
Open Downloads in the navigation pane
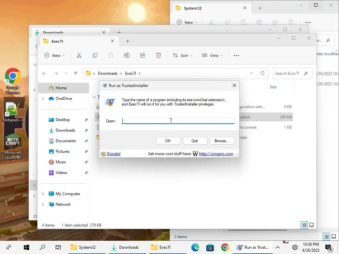pyautogui.click(x=65, y=130)
